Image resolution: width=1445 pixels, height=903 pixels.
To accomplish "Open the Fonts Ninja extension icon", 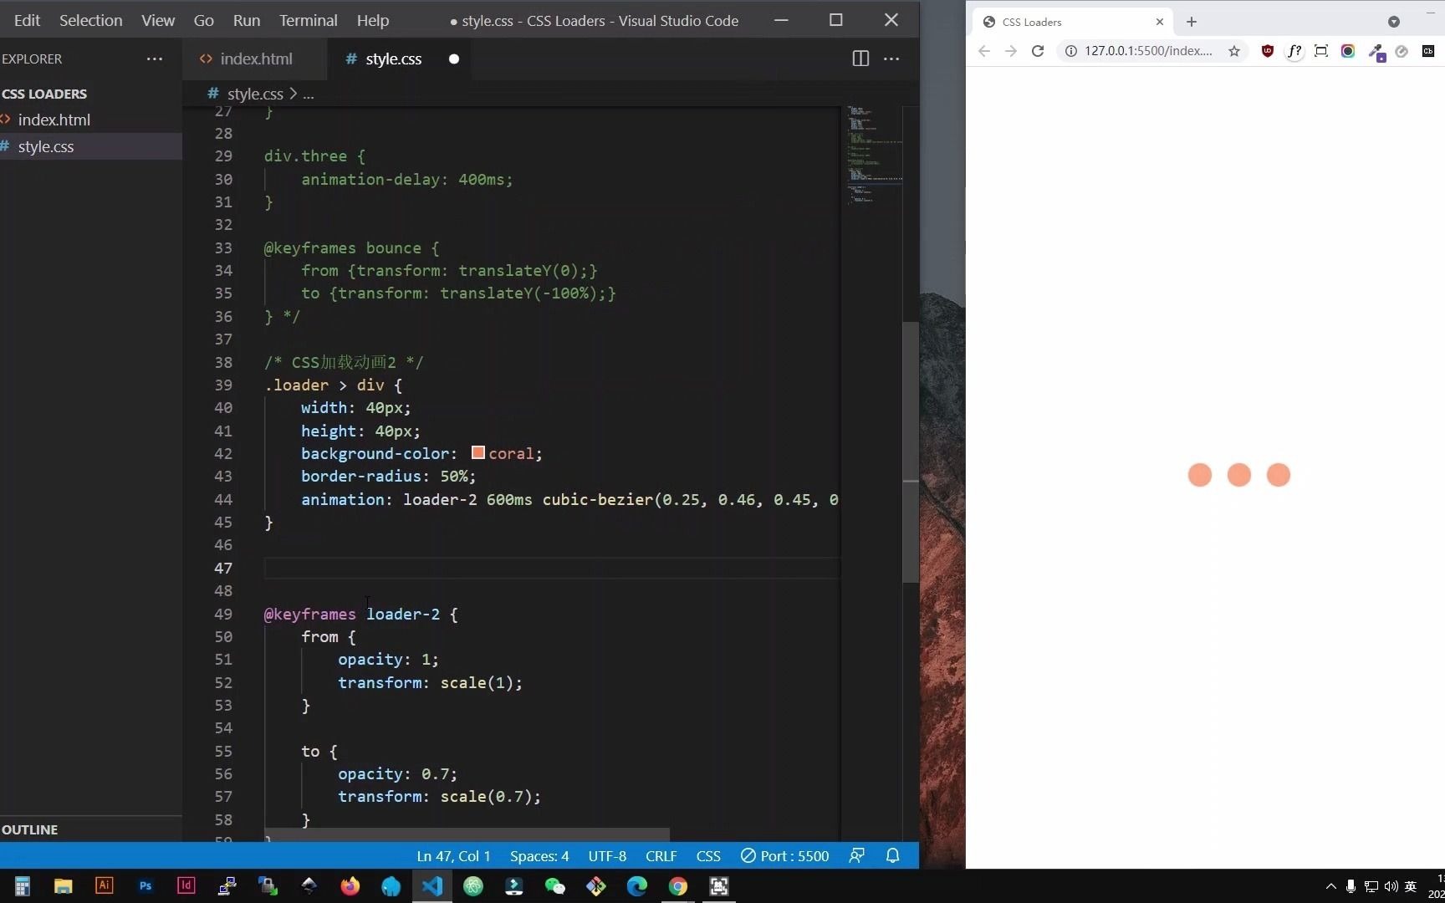I will tap(1294, 51).
